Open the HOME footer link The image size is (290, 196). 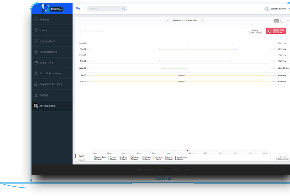[x=139, y=169]
